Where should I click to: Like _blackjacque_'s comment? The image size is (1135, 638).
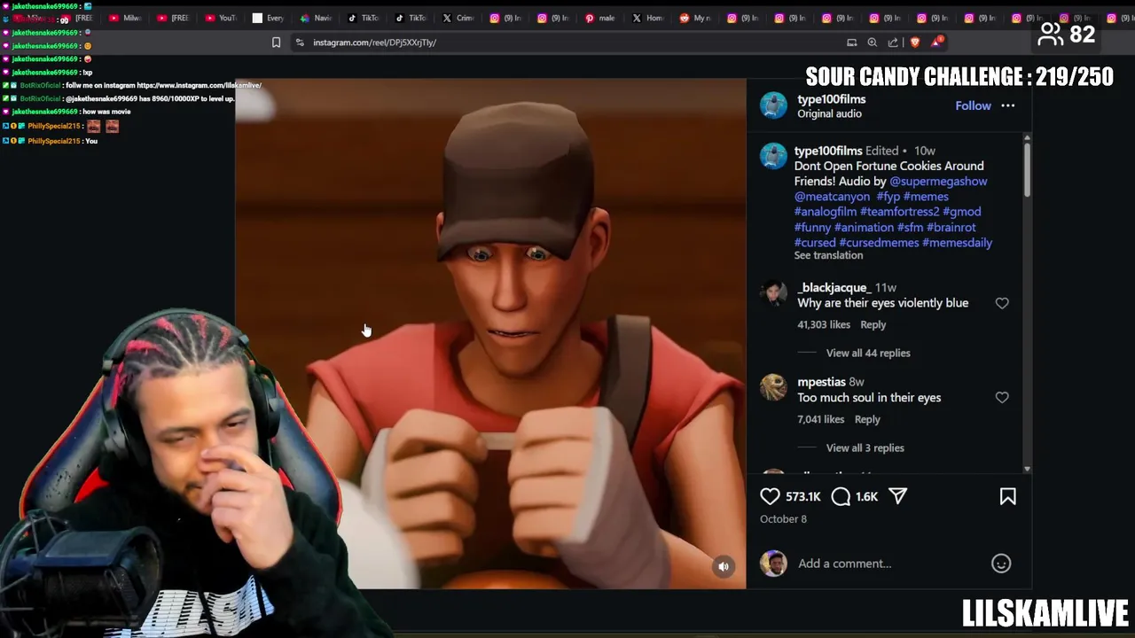coord(1002,303)
